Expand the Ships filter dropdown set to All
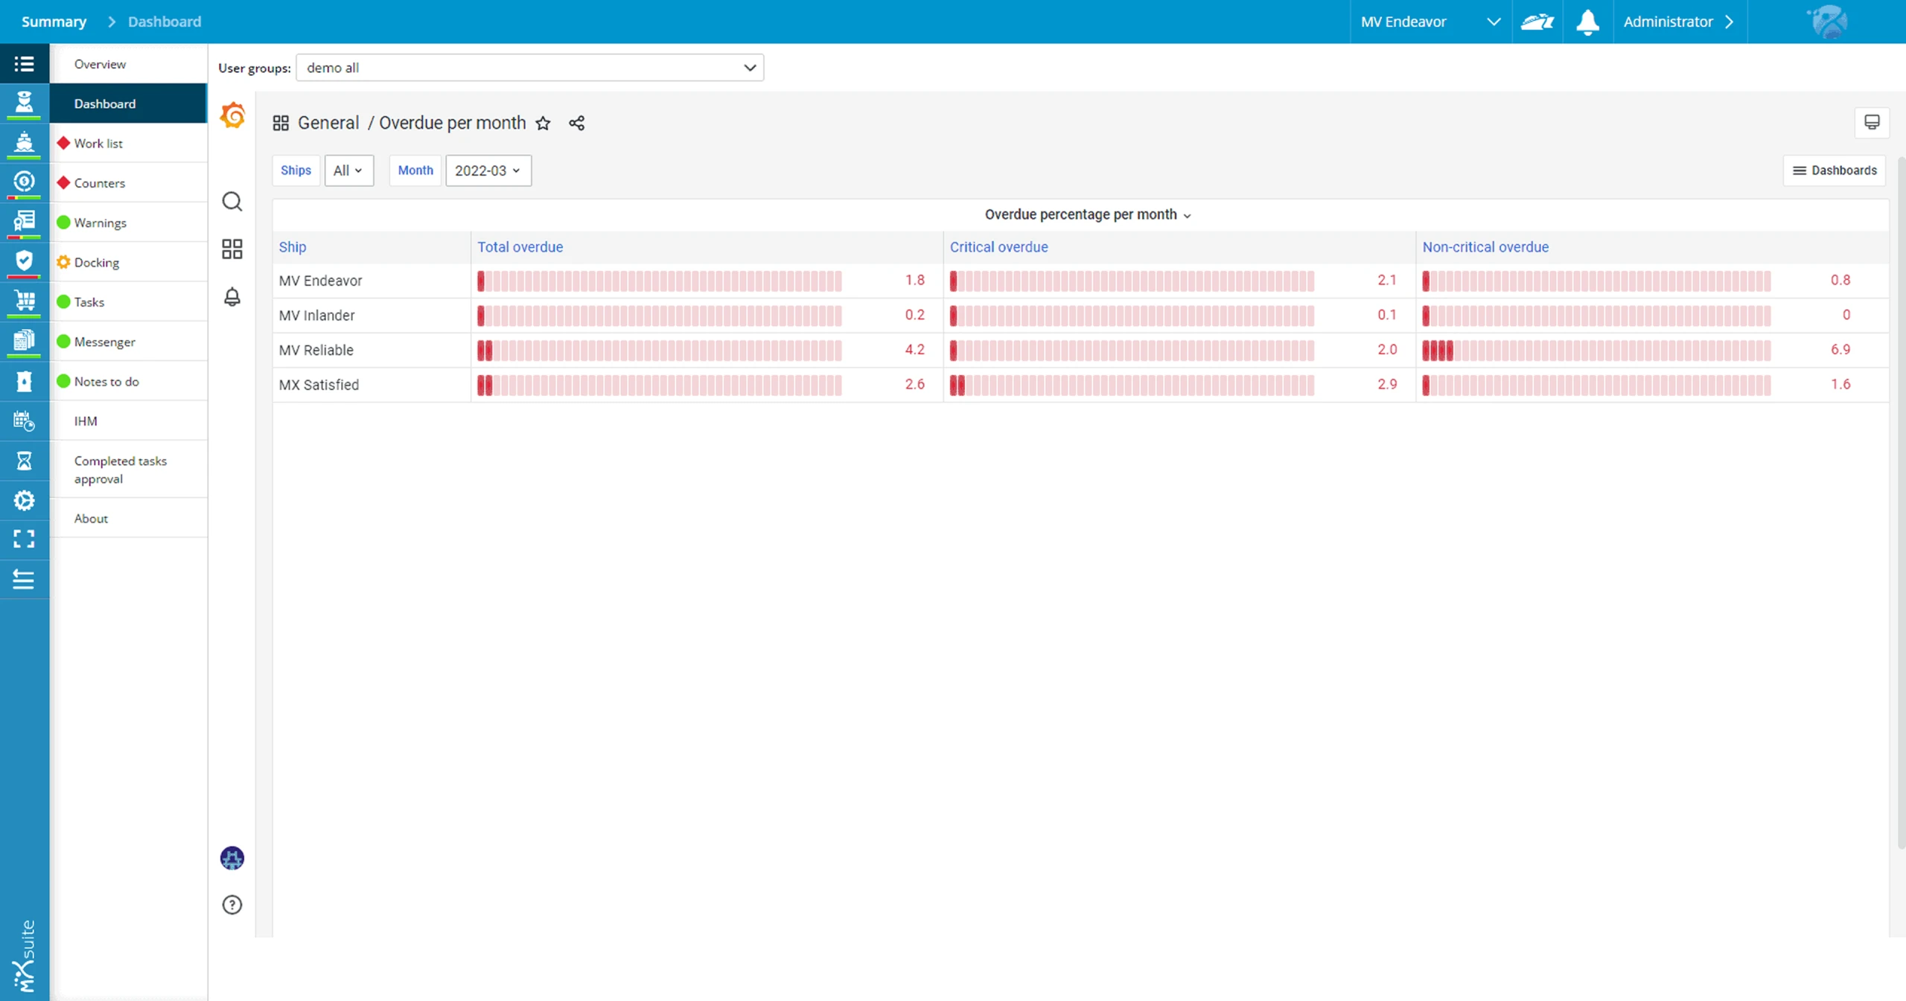The width and height of the screenshot is (1906, 1001). (348, 170)
